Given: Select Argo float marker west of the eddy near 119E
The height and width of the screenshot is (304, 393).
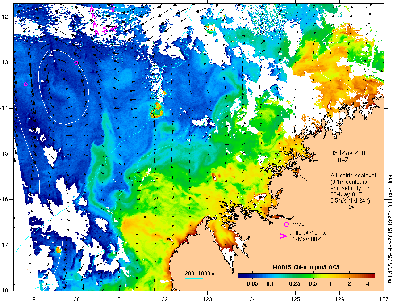Looking at the screenshot, I should [25, 84].
